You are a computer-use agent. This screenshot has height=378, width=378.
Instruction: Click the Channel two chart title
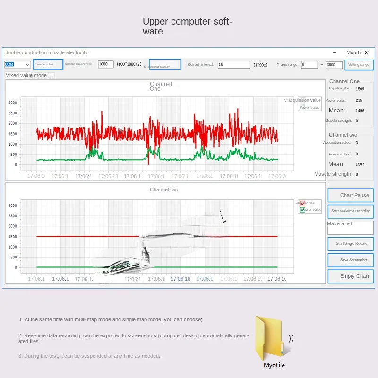point(164,190)
